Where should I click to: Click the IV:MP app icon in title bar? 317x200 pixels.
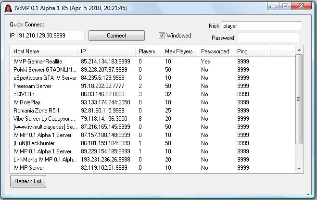(x=8, y=8)
